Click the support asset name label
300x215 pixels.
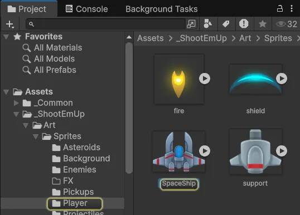click(255, 184)
